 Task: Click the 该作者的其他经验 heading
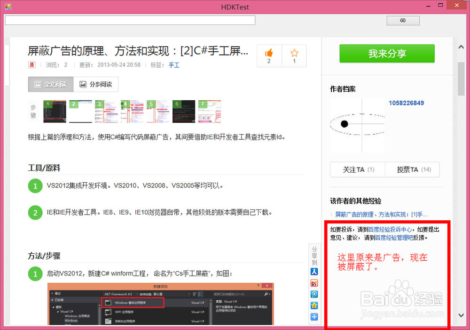pyautogui.click(x=355, y=201)
